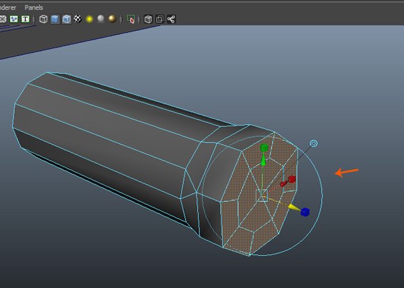Image resolution: width=404 pixels, height=288 pixels.
Task: Enable Smooth Shade All blue cube icon
Action: (x=55, y=19)
